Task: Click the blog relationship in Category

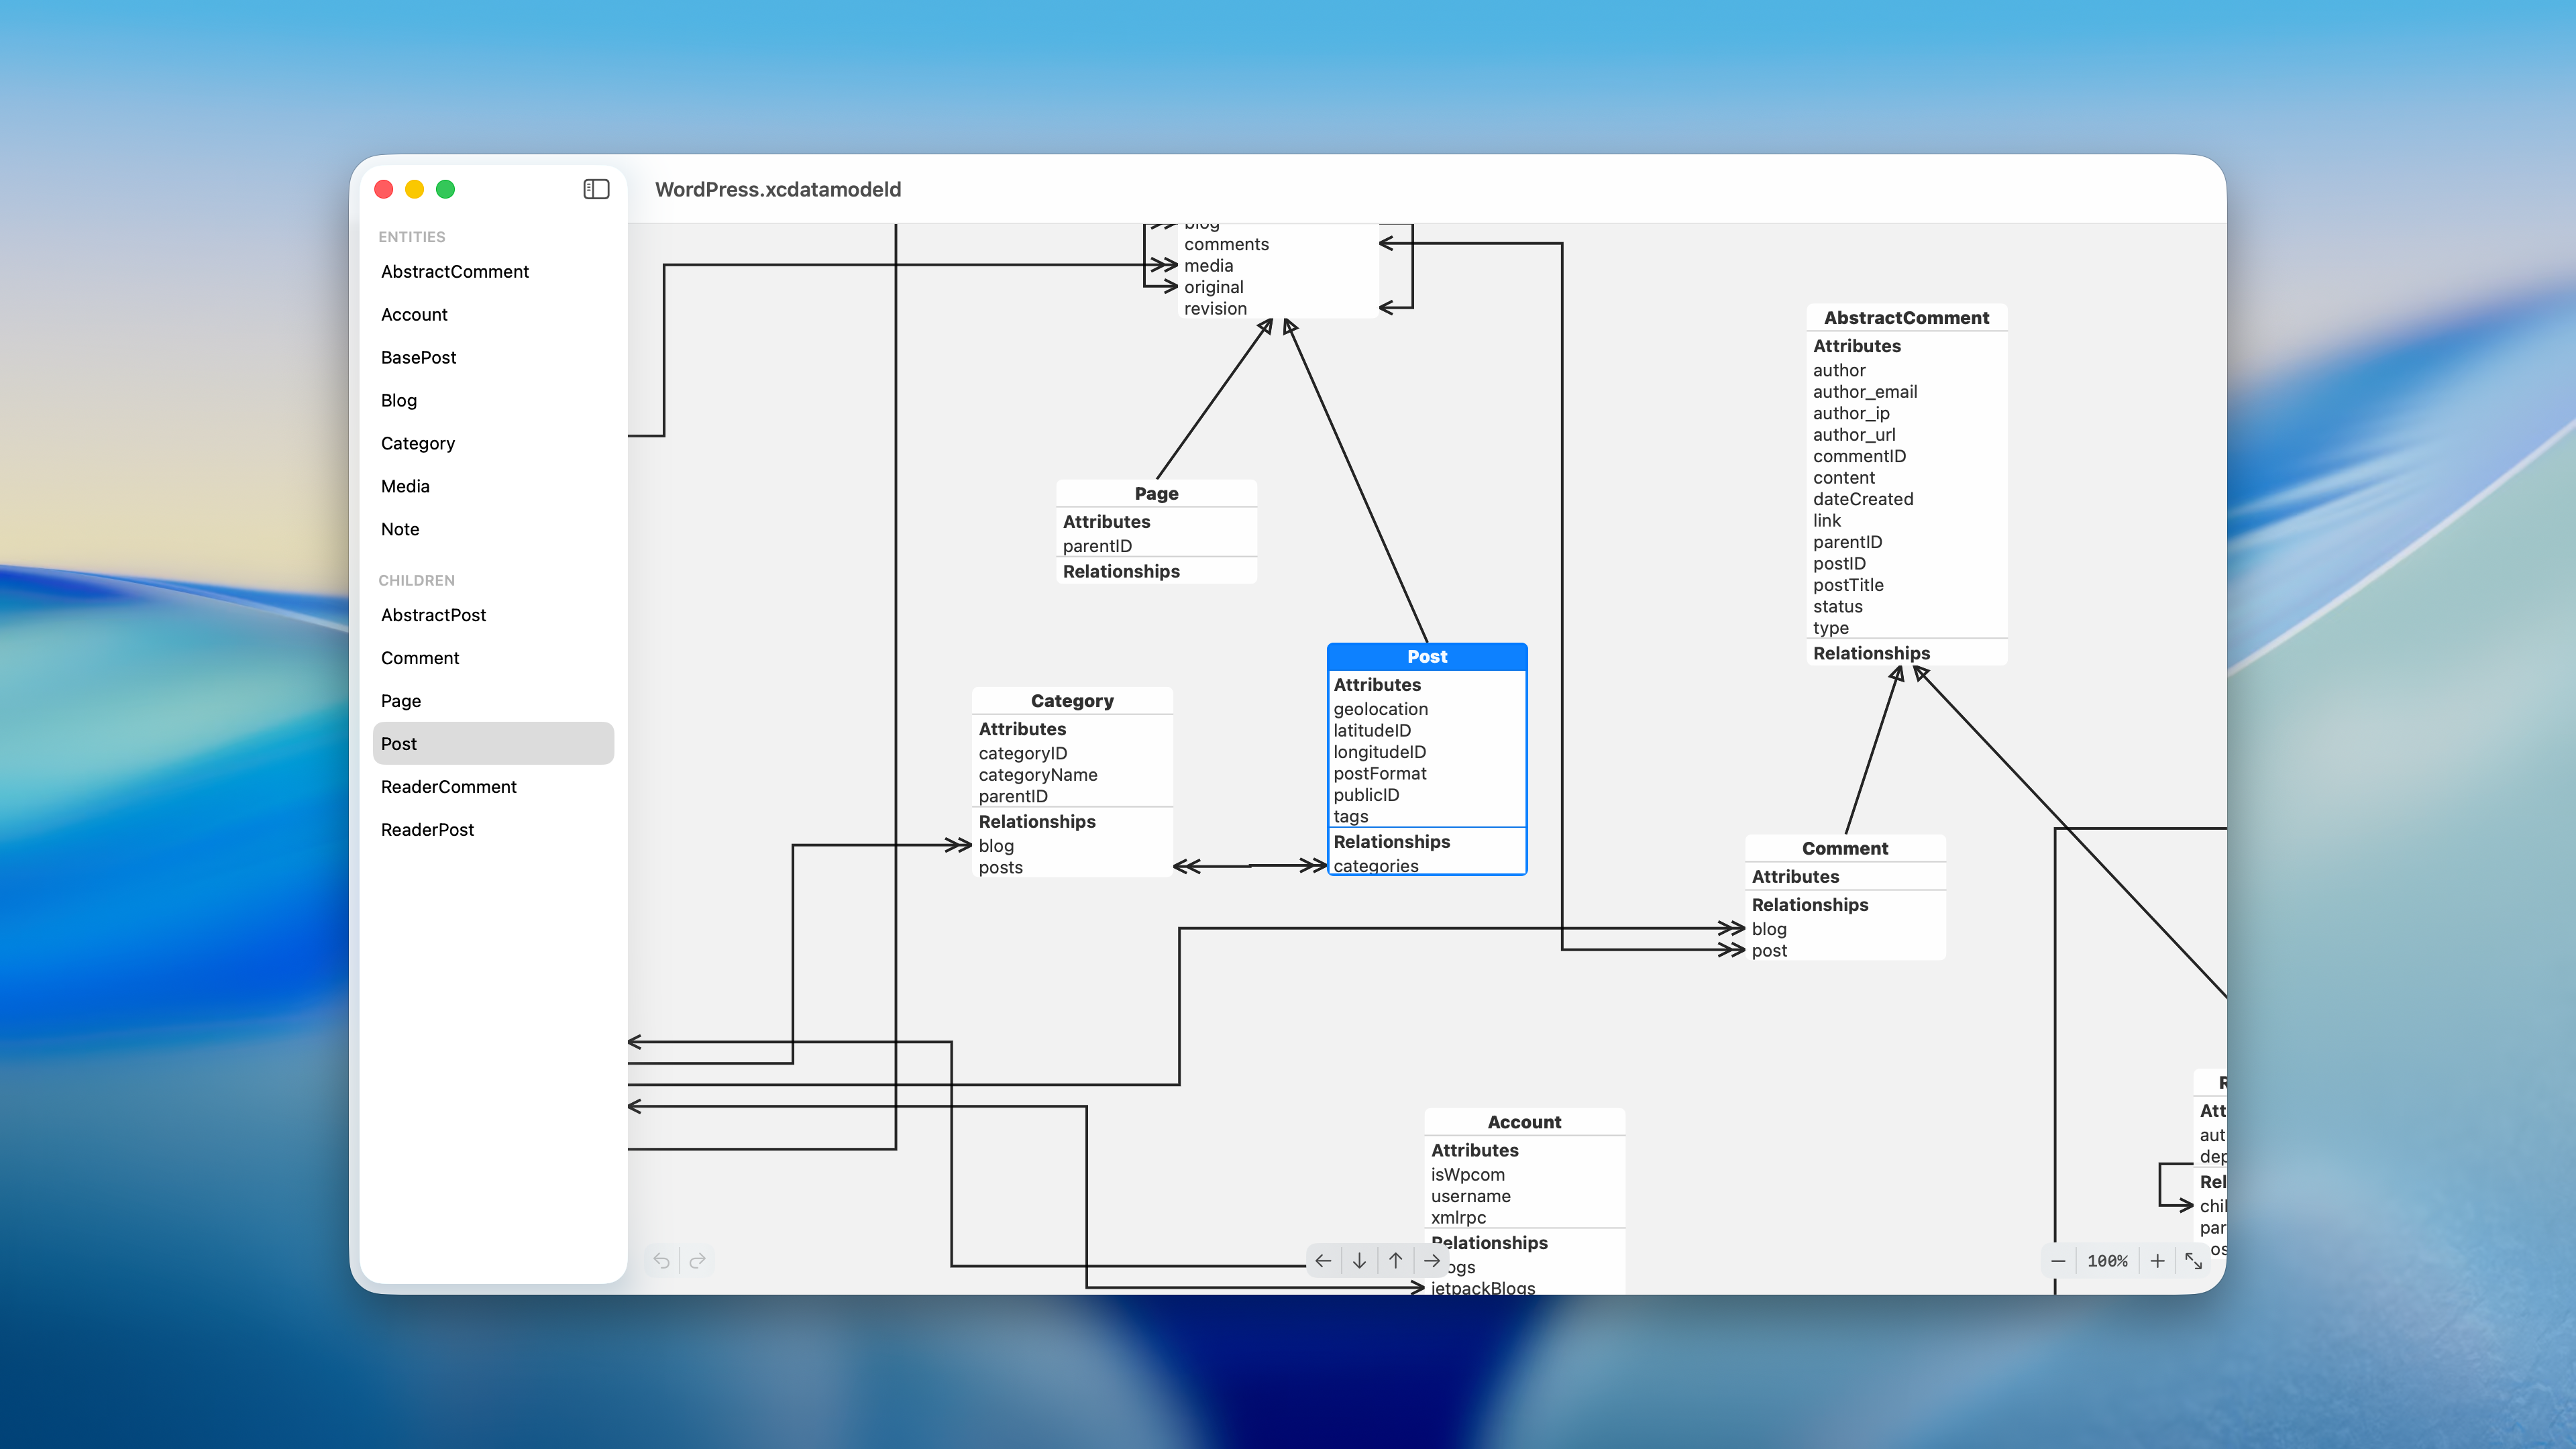Action: point(996,846)
